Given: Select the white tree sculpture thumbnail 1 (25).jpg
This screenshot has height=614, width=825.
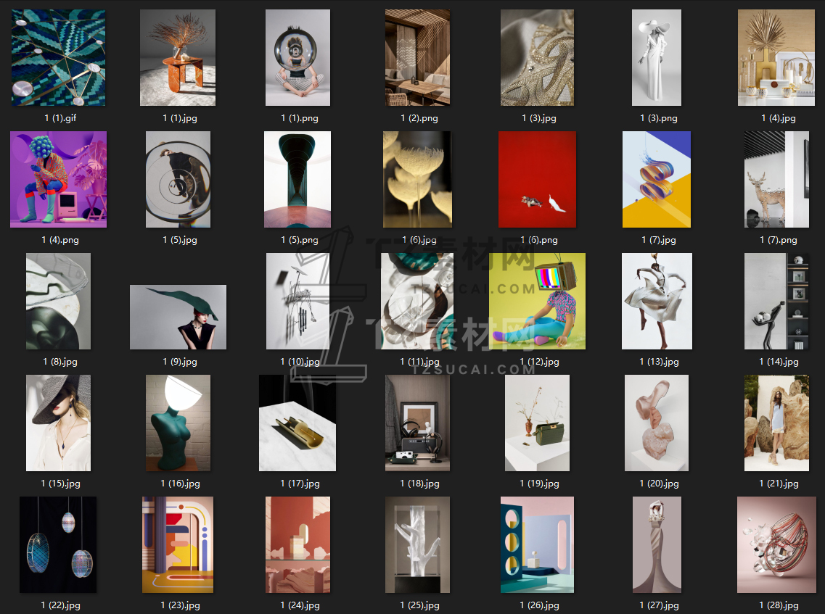Looking at the screenshot, I should (418, 544).
